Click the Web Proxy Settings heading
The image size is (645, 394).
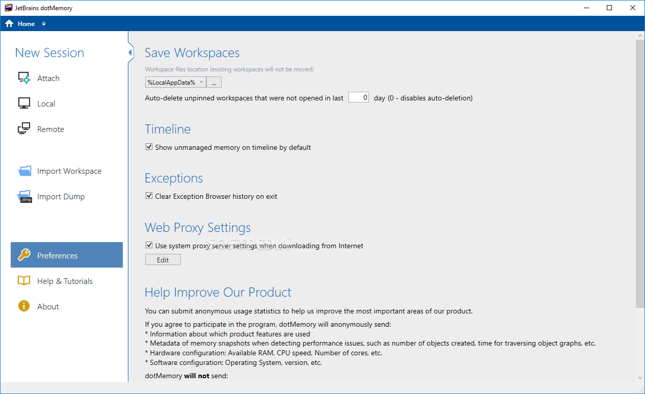(198, 227)
